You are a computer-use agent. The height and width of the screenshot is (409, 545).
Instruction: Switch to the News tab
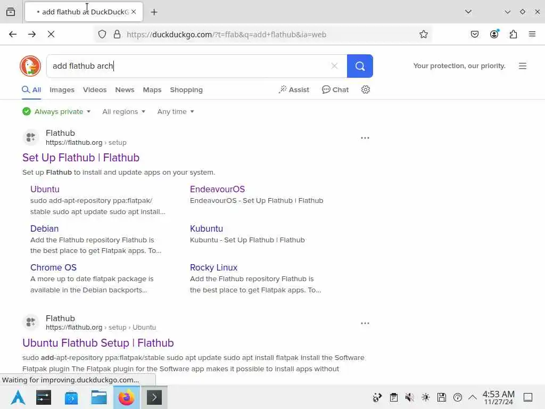(125, 89)
